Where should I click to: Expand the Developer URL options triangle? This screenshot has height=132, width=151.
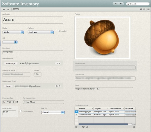point(59,63)
